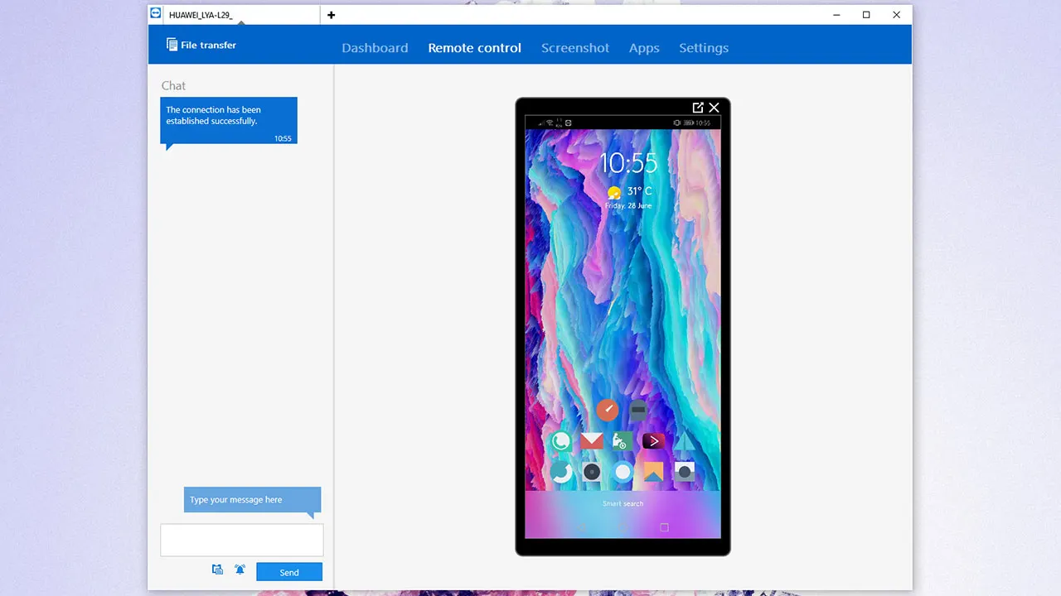
Task: Click the Send button in chat
Action: pyautogui.click(x=289, y=572)
